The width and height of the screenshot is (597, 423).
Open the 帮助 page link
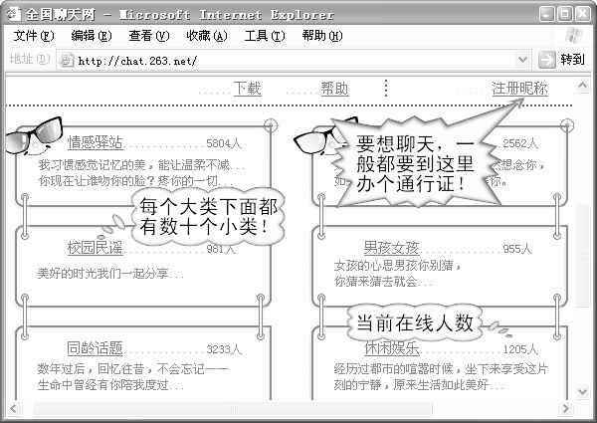[x=334, y=89]
